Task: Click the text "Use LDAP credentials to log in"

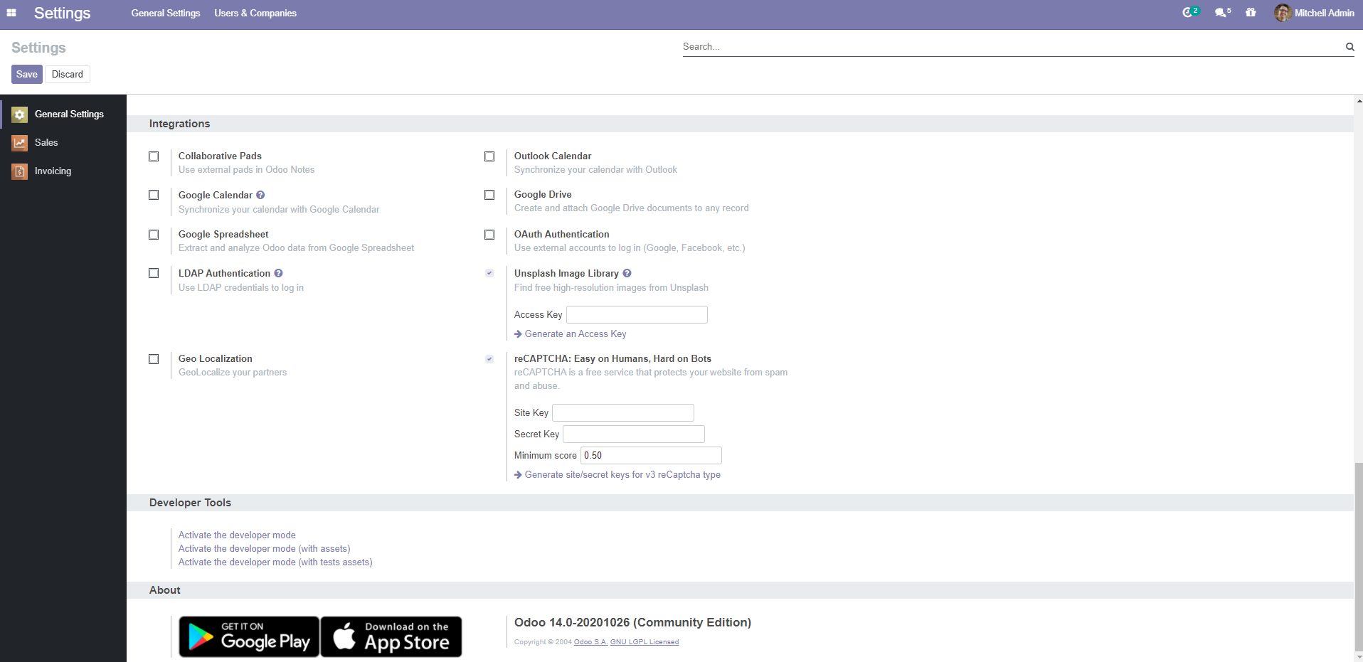Action: (x=240, y=287)
